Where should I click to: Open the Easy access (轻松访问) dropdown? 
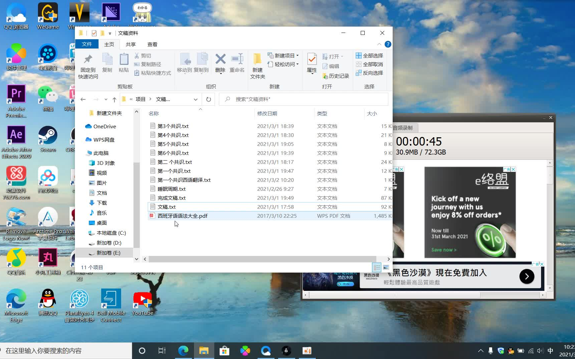283,64
